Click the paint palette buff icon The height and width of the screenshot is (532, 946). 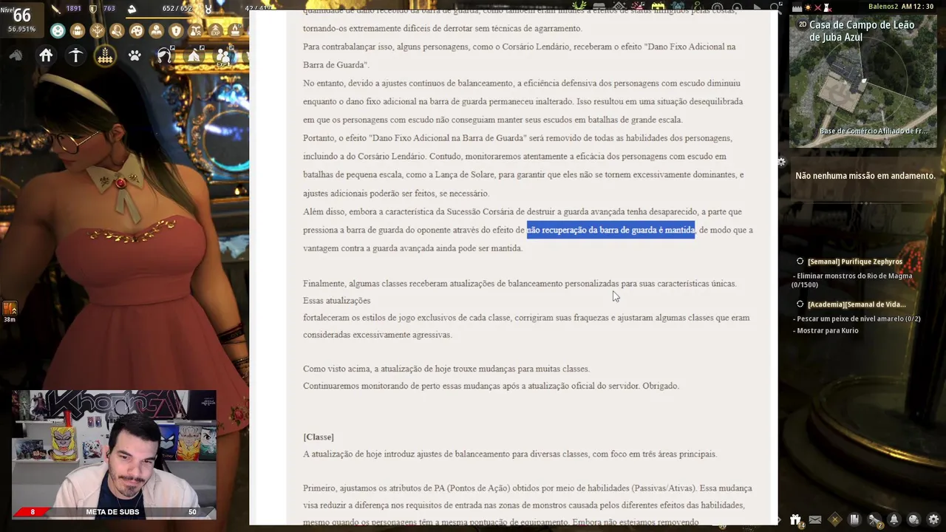coord(137,31)
